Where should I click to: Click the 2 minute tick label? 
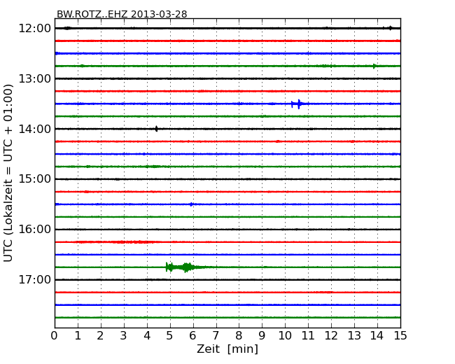pos(101,336)
